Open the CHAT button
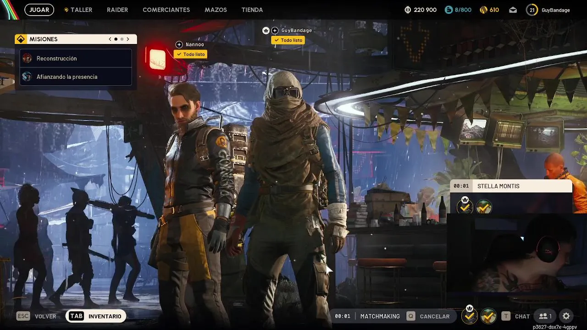Screen dimensions: 587x330 tap(522, 316)
